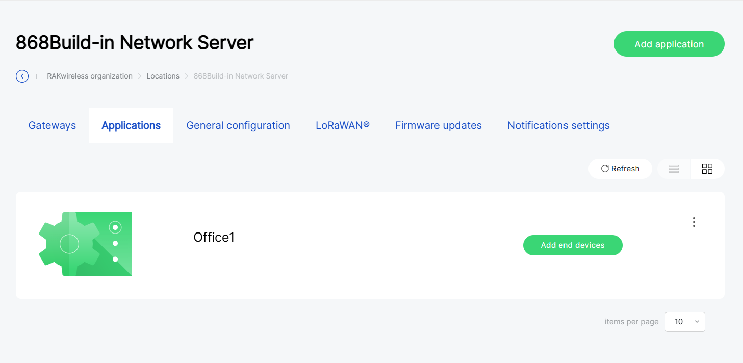Select the LoRaWAN® tab
Image resolution: width=743 pixels, height=363 pixels.
point(343,125)
